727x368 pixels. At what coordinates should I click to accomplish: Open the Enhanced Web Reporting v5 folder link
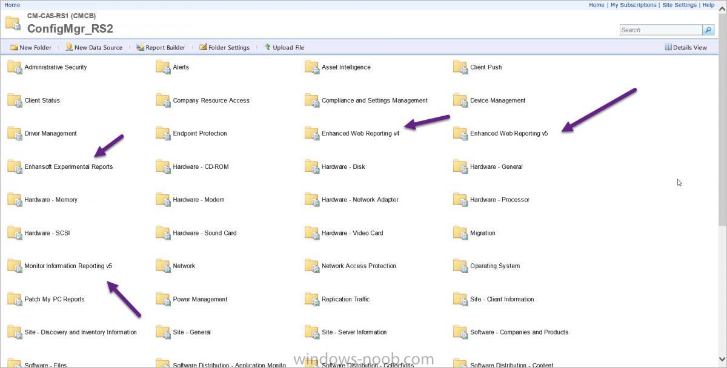(509, 134)
